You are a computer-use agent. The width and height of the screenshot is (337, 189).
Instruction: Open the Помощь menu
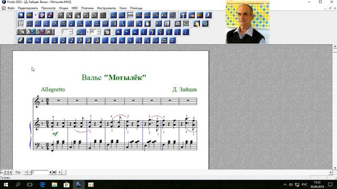click(136, 8)
